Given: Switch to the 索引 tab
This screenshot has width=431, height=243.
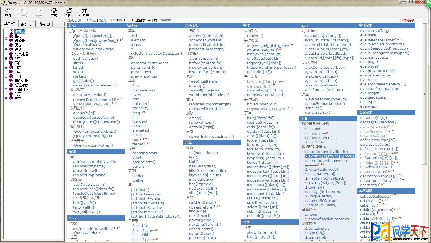Looking at the screenshot, I should 27,24.
